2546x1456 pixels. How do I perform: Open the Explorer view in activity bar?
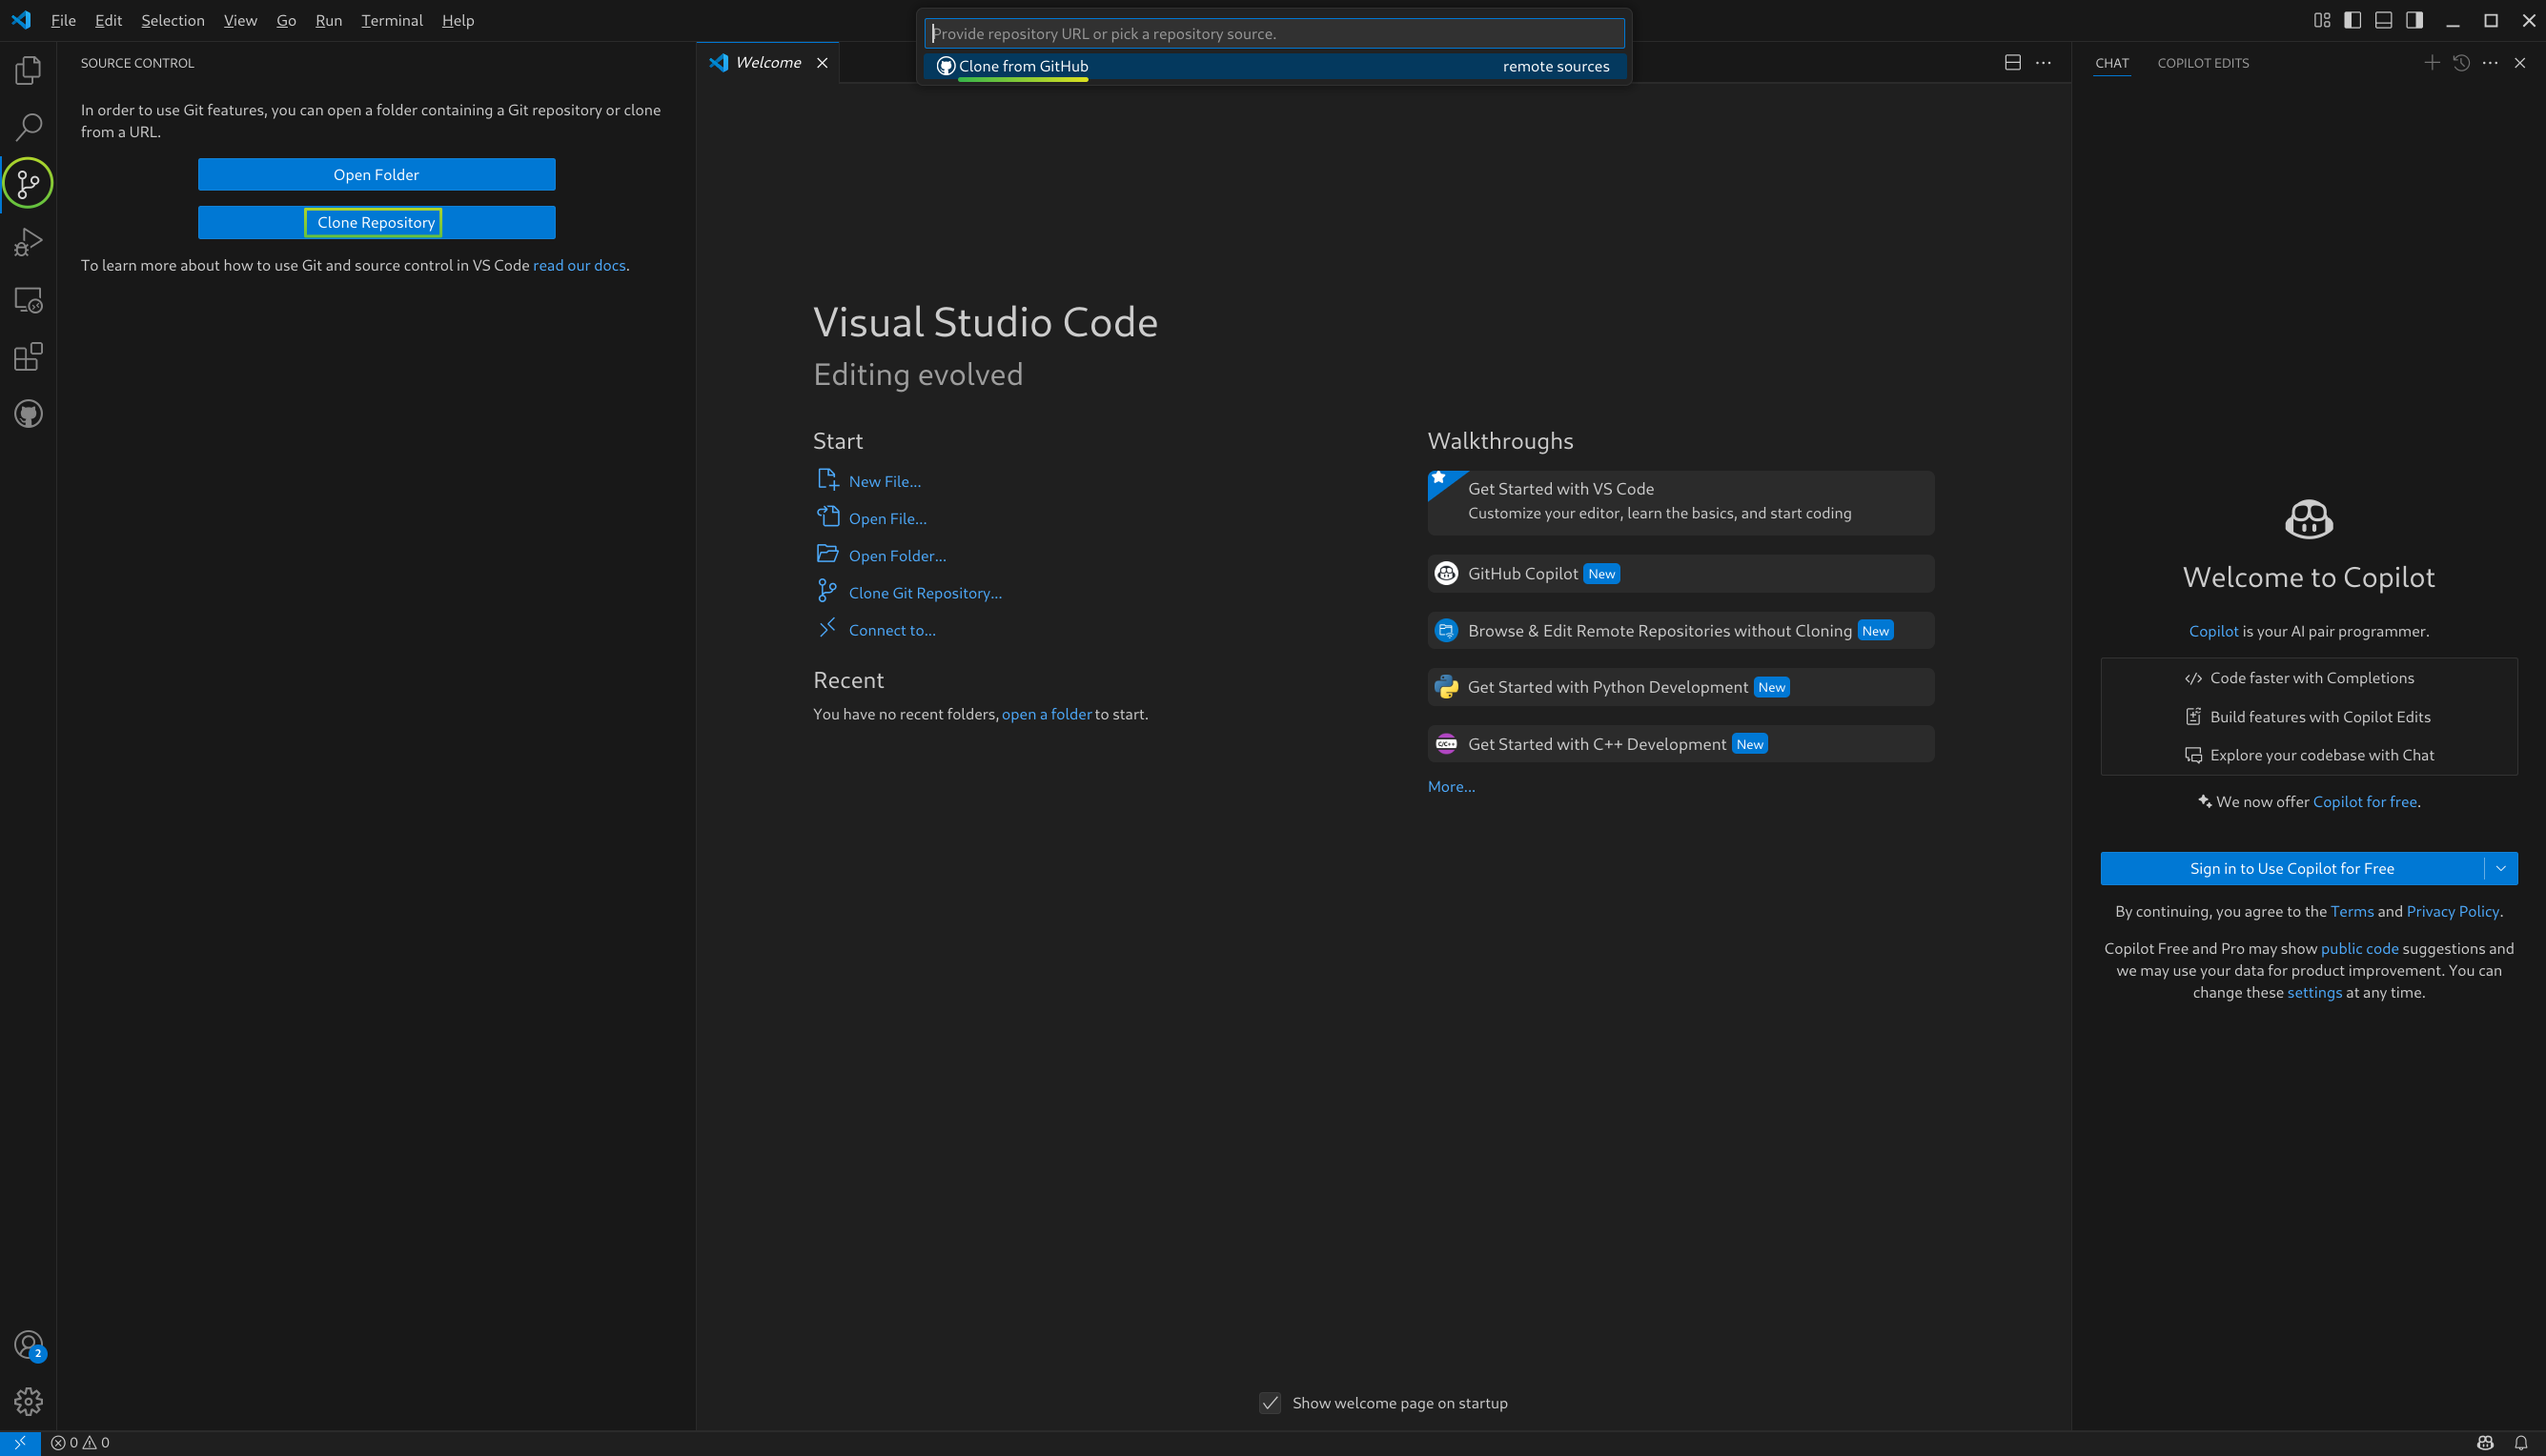(x=28, y=70)
